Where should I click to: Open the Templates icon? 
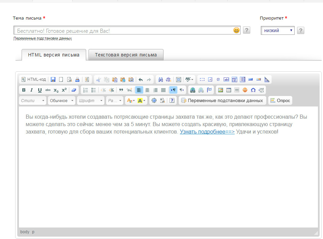[87, 79]
